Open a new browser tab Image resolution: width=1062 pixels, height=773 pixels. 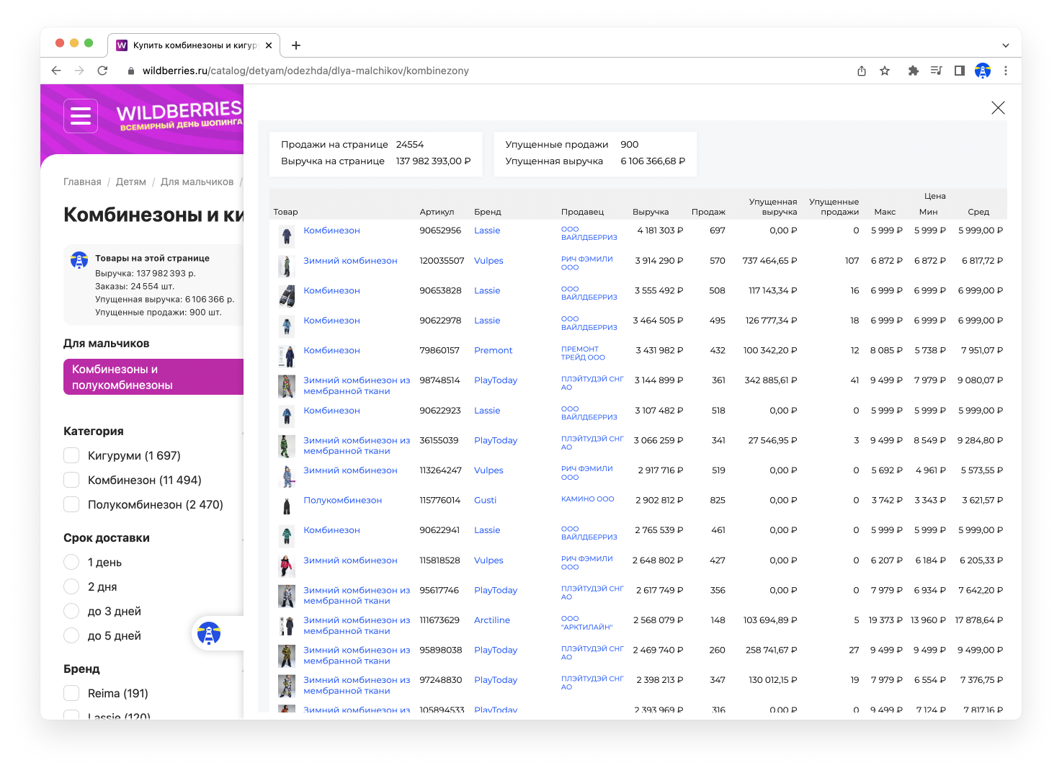point(296,45)
